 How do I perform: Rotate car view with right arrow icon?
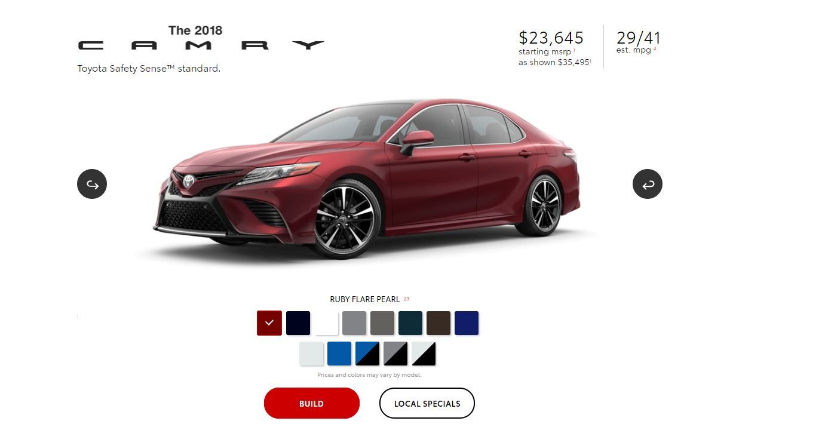648,184
